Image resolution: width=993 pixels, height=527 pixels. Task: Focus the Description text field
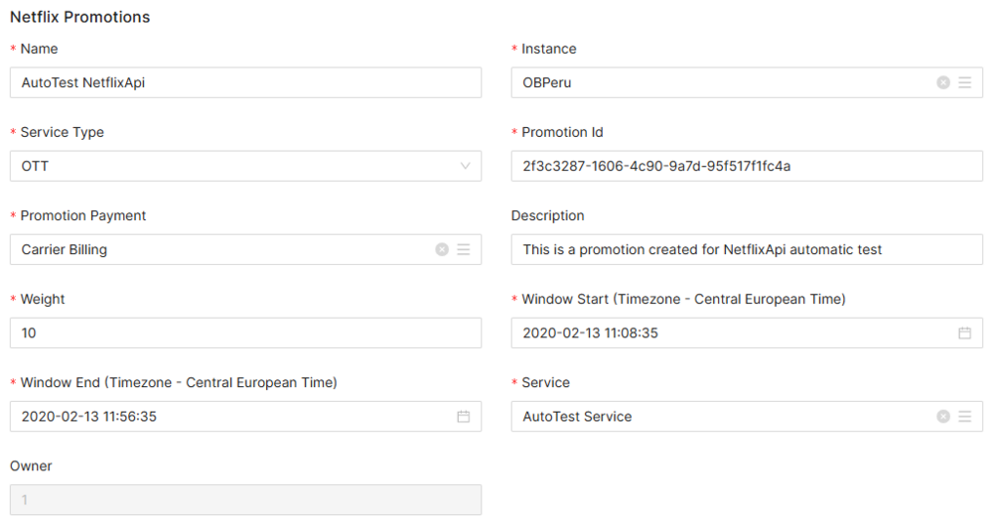click(746, 249)
